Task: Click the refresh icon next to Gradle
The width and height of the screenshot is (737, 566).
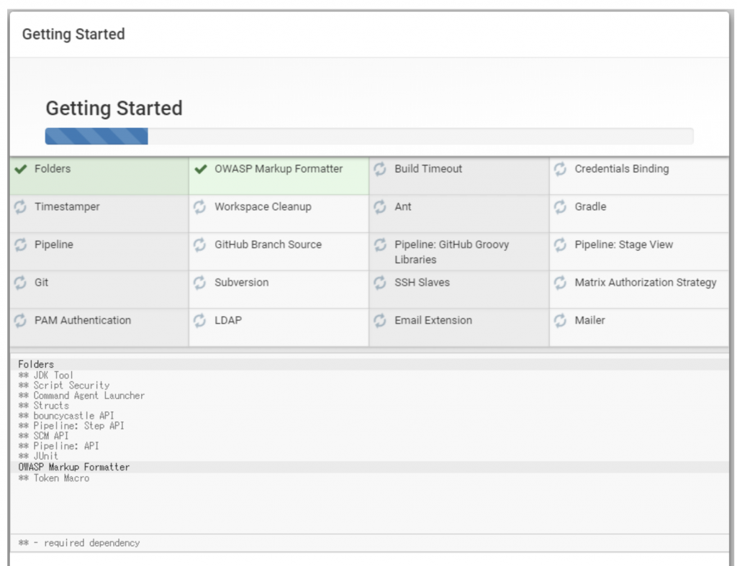Action: 560,207
